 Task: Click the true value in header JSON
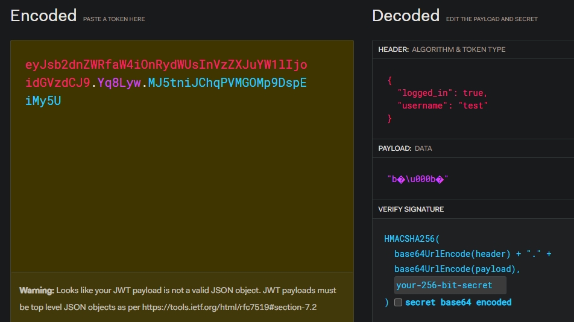474,93
